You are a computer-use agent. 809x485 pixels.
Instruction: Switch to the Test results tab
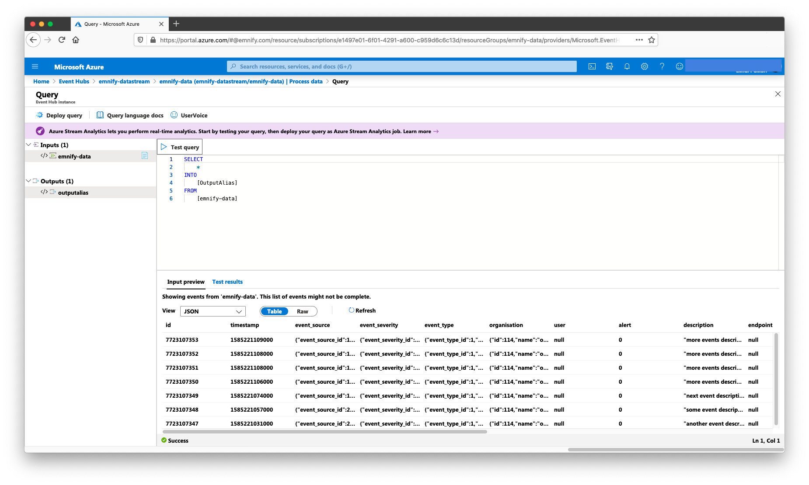point(227,282)
